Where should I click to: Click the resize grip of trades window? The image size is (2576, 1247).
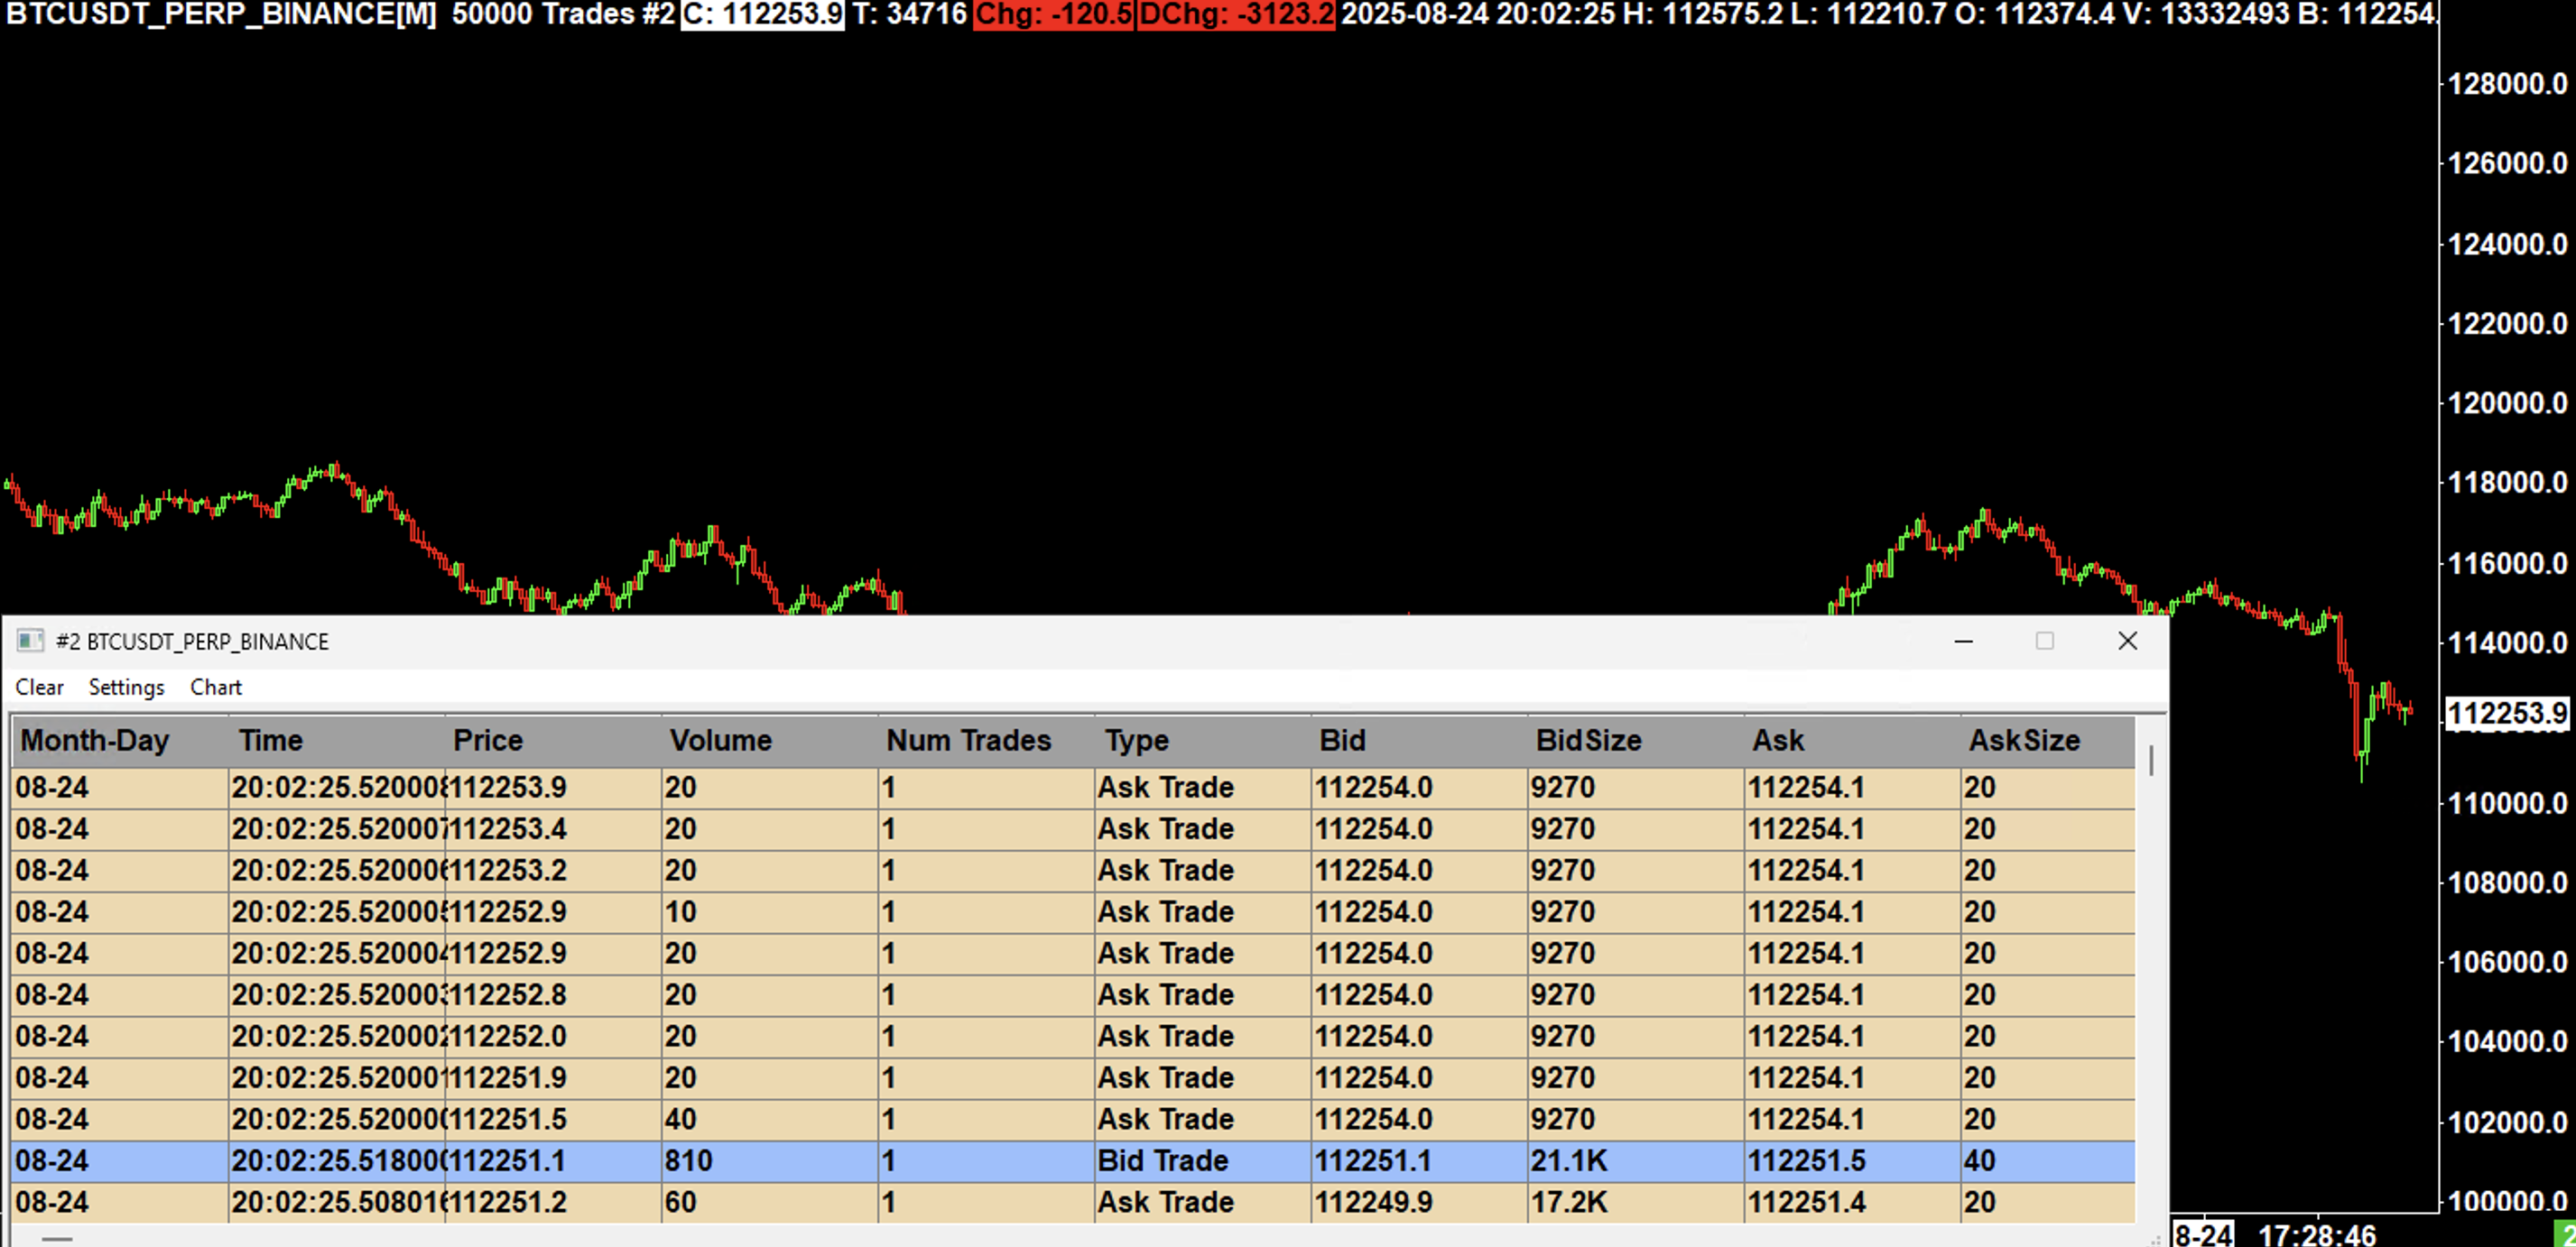pos(2155,1239)
